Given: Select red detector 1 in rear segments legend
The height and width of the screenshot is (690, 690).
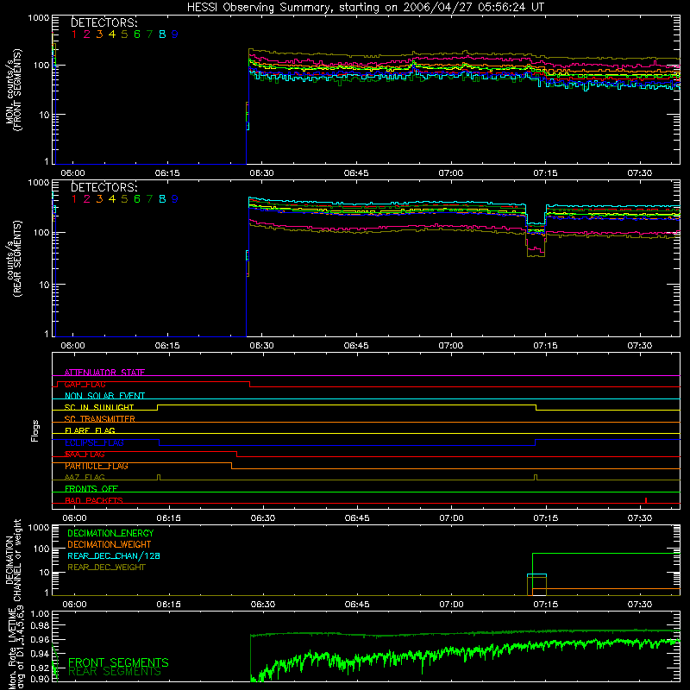Looking at the screenshot, I should (74, 199).
